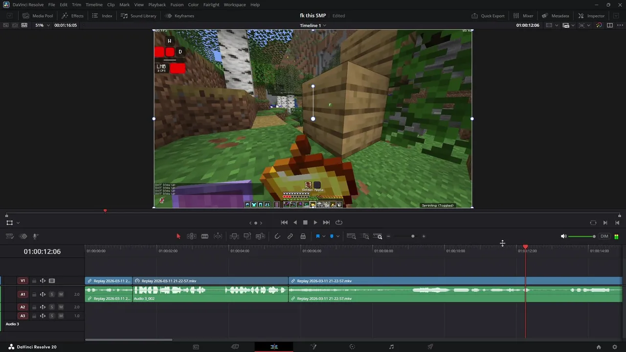Click the audio record microphone icon

(36, 236)
